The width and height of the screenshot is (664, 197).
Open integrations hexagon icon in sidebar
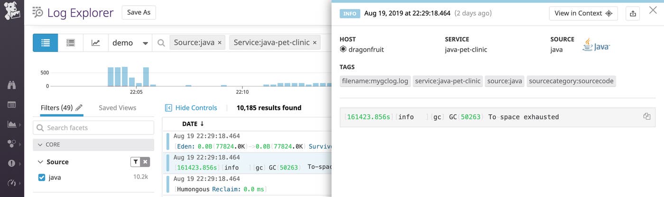click(x=12, y=143)
